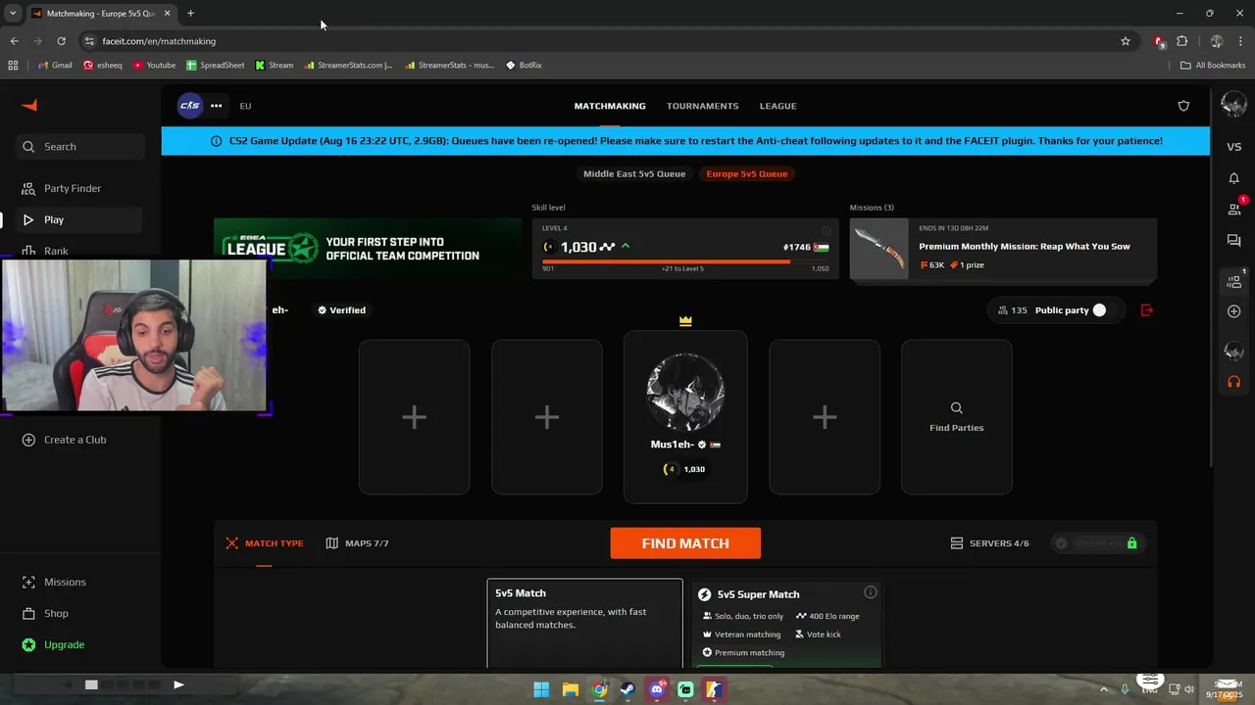1255x705 pixels.
Task: Click the Verified badge
Action: pyautogui.click(x=341, y=310)
